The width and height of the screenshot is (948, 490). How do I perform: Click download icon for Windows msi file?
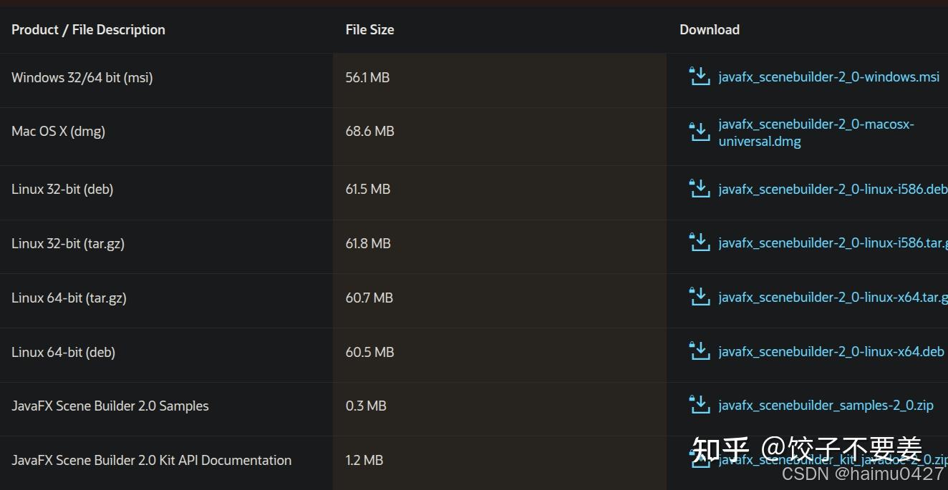[x=699, y=76]
